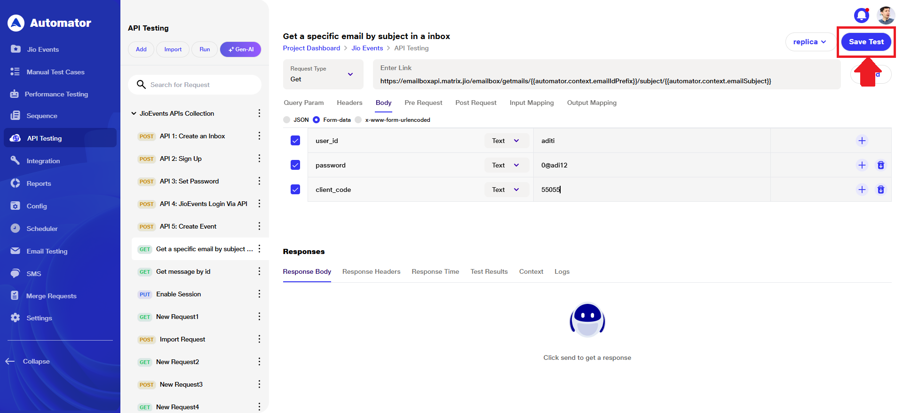Open the Project Dashboard breadcrumb link
The width and height of the screenshot is (903, 413).
coord(311,48)
